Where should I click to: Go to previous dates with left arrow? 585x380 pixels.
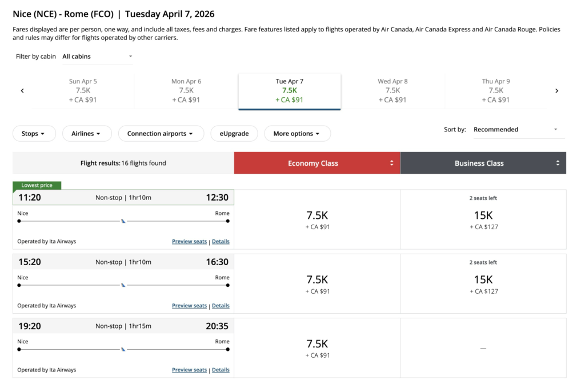point(22,91)
